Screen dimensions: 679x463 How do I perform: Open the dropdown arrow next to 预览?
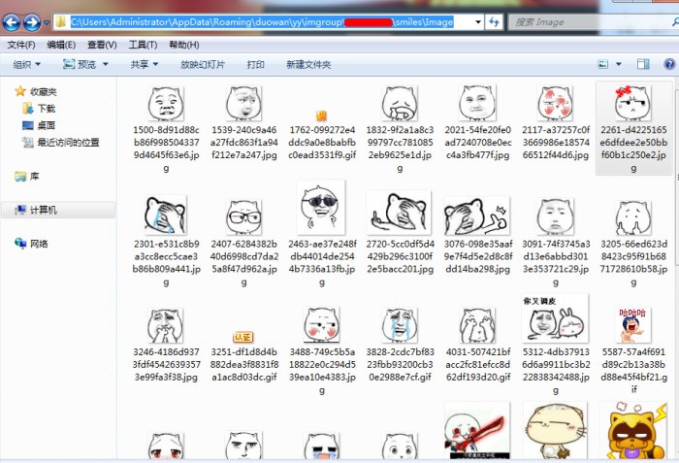105,65
